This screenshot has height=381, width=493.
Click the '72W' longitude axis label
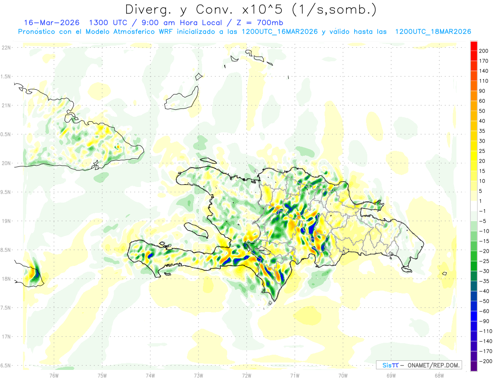pos(246,375)
